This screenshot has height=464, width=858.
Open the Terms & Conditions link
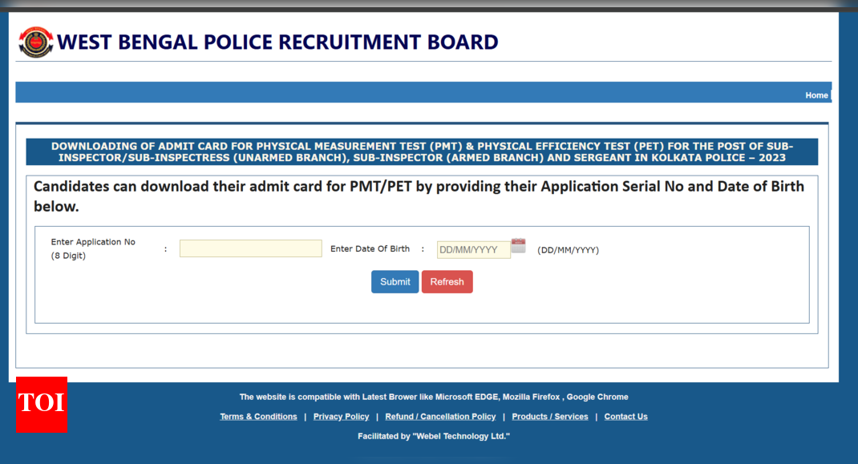tap(258, 416)
